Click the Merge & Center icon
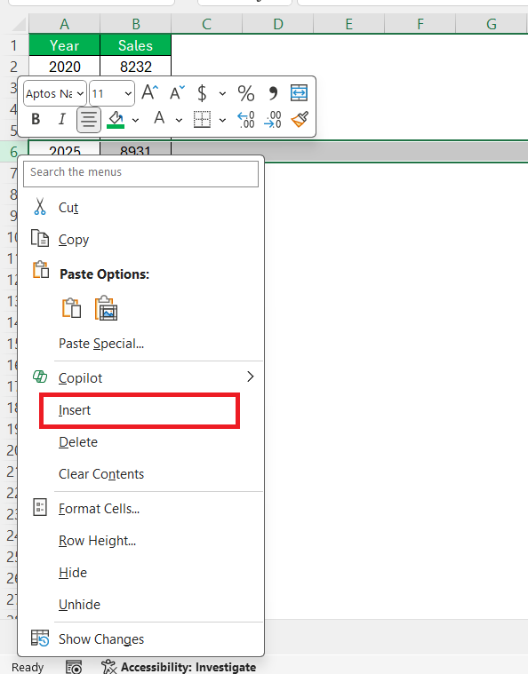Viewport: 528px width, 674px height. tap(299, 93)
